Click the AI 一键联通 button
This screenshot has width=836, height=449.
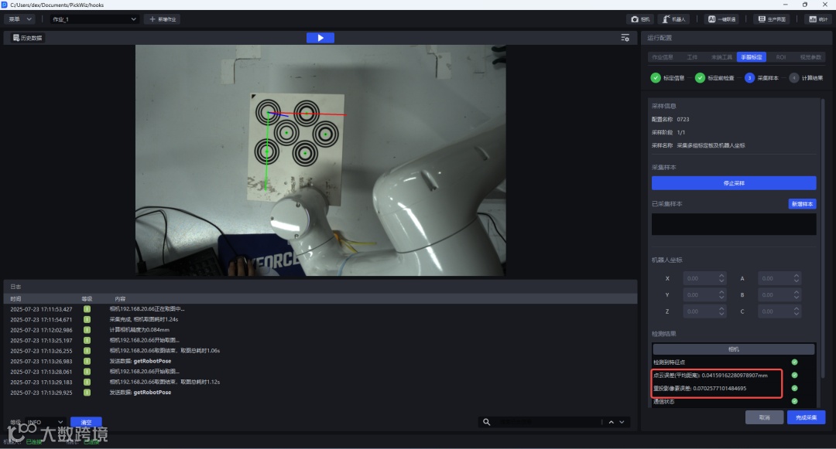point(722,19)
